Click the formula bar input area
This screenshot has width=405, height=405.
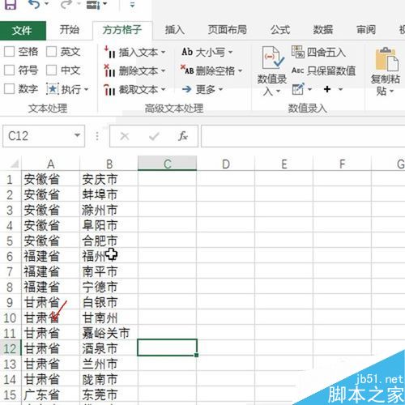[x=303, y=136]
